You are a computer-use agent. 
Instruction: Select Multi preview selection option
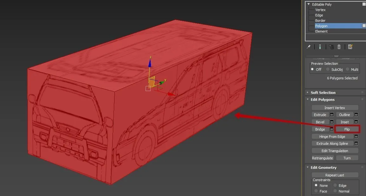[x=348, y=70]
